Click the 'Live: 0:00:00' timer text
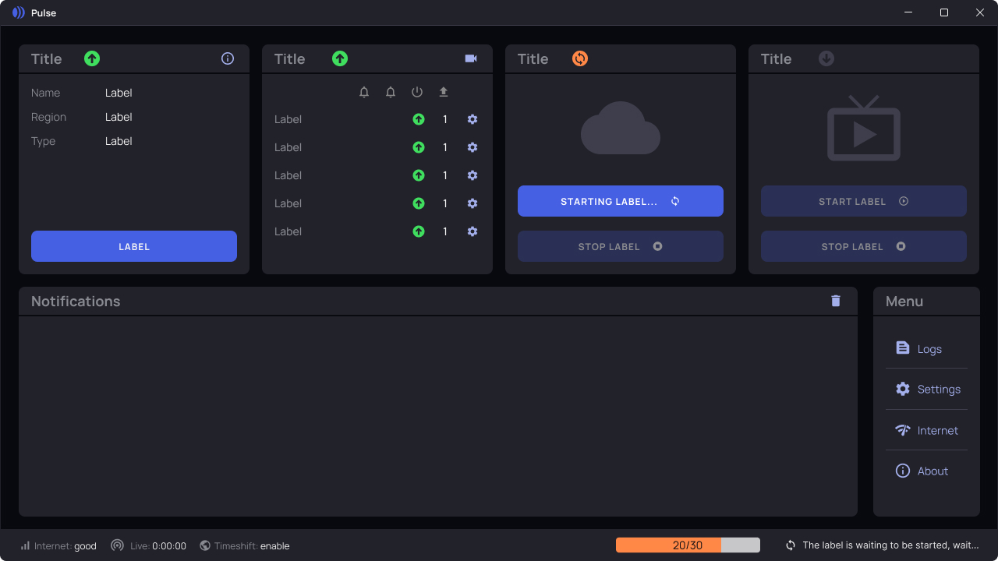998x561 pixels. point(158,546)
